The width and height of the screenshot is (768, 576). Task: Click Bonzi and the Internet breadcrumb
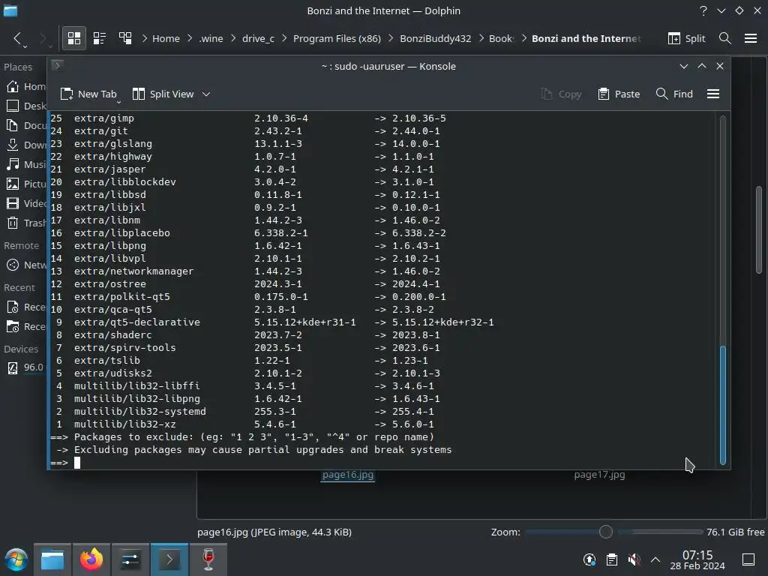(586, 38)
